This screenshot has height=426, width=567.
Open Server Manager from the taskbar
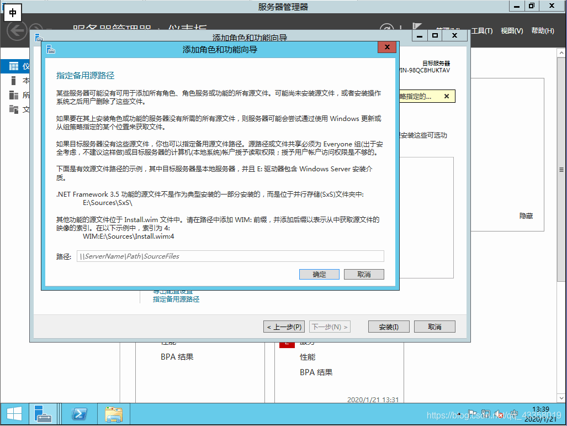43,414
